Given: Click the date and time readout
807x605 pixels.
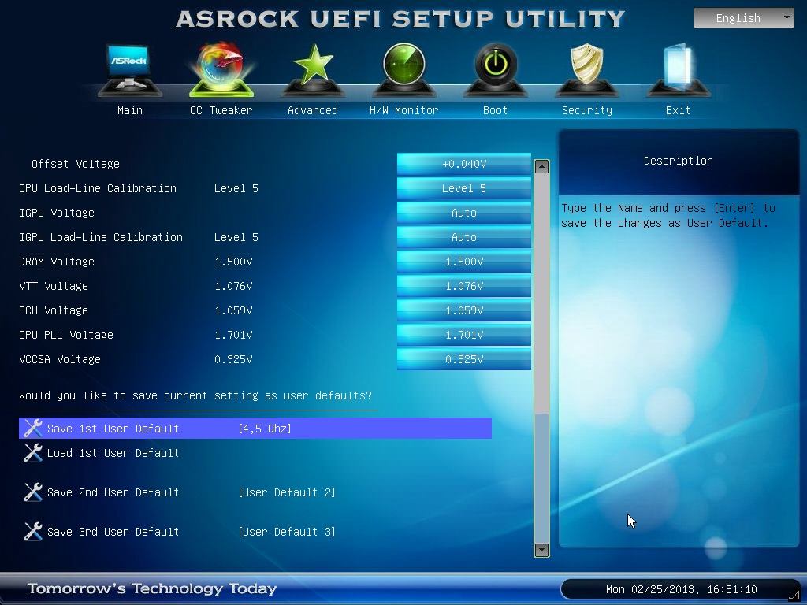Looking at the screenshot, I should point(681,589).
